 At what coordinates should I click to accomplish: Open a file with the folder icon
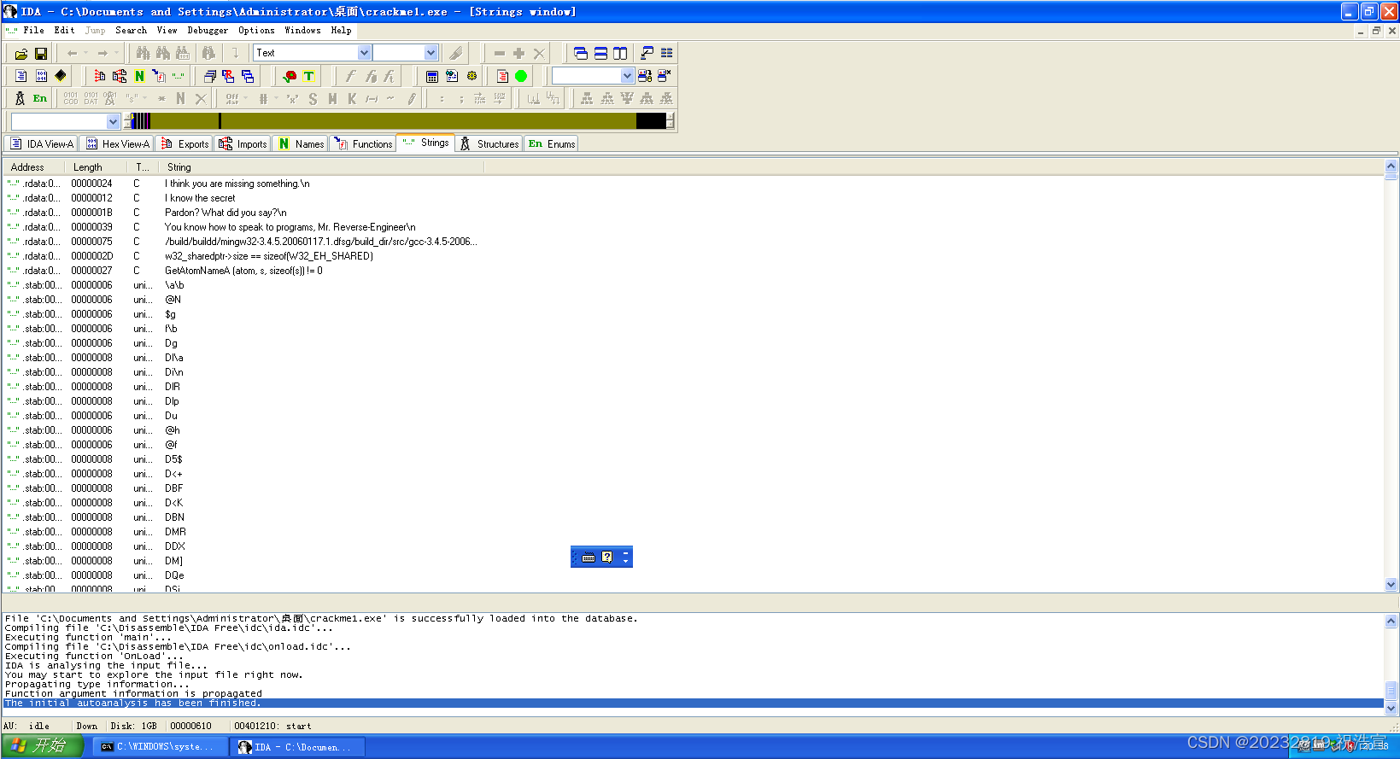click(21, 53)
